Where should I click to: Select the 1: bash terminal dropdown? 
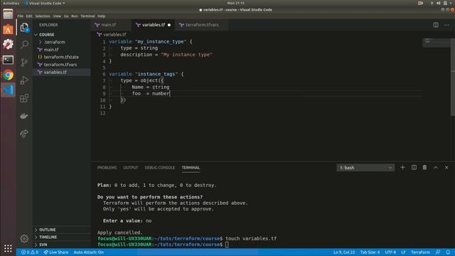pos(365,168)
